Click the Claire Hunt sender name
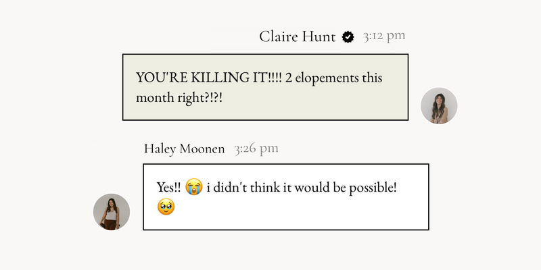Viewport: 541px width, 270px height. click(297, 36)
